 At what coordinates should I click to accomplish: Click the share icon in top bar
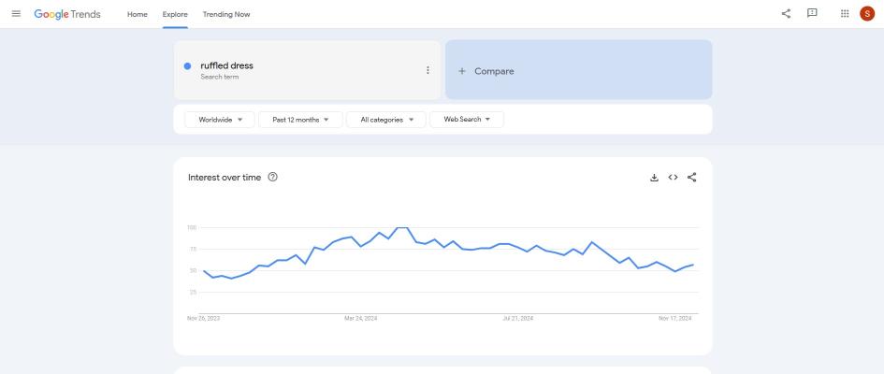[786, 13]
